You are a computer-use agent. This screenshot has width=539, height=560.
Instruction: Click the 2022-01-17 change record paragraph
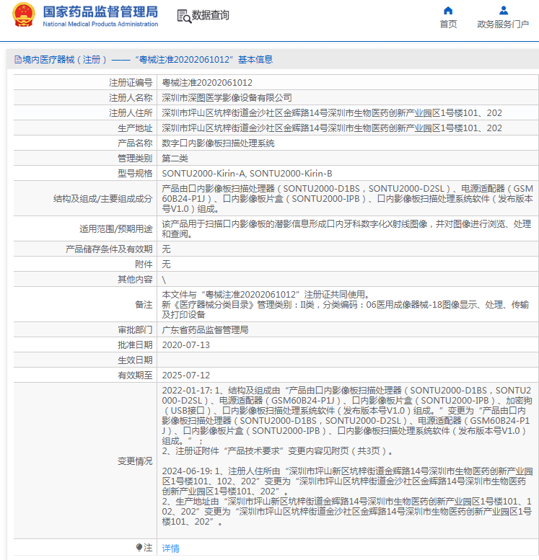click(347, 421)
